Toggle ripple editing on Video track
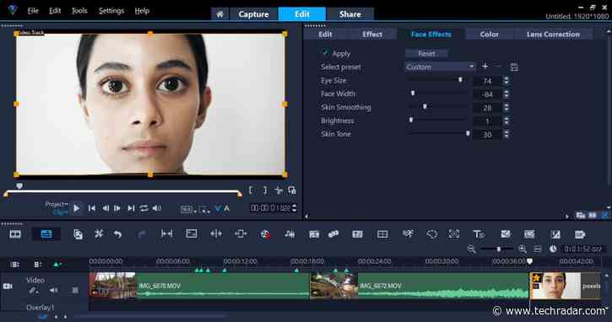Image resolution: width=612 pixels, height=322 pixels. [33, 291]
